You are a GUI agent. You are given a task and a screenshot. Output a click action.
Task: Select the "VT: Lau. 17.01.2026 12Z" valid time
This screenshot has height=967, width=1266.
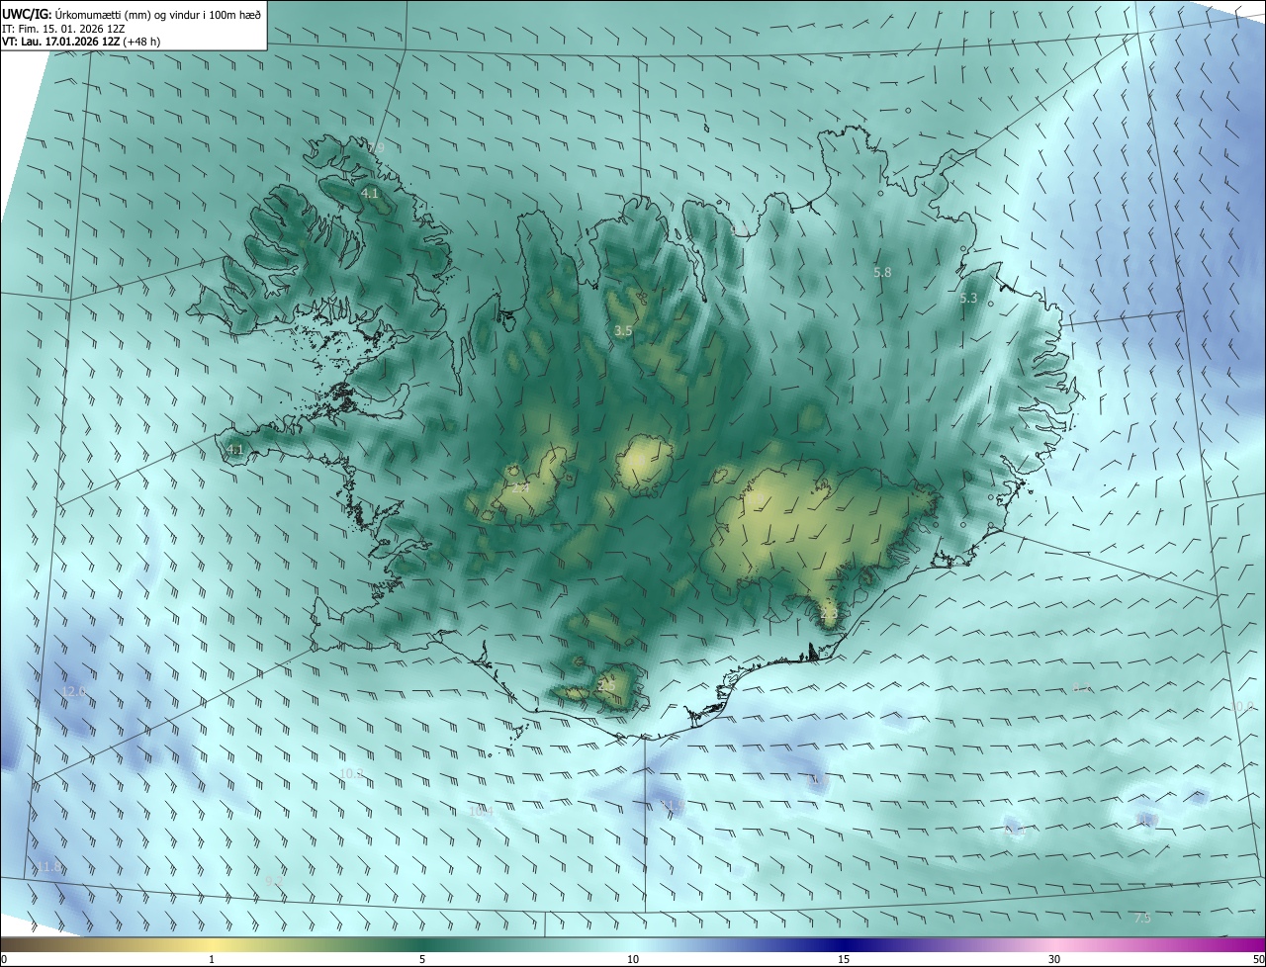pyautogui.click(x=61, y=42)
